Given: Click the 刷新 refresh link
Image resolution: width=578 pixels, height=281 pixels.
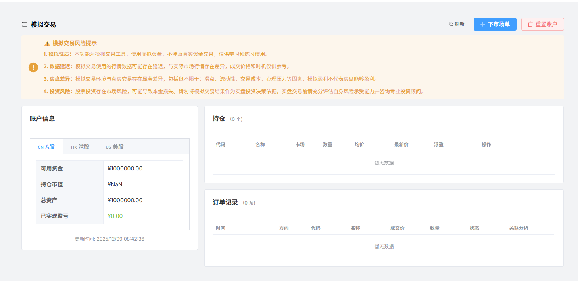Looking at the screenshot, I should coord(459,24).
